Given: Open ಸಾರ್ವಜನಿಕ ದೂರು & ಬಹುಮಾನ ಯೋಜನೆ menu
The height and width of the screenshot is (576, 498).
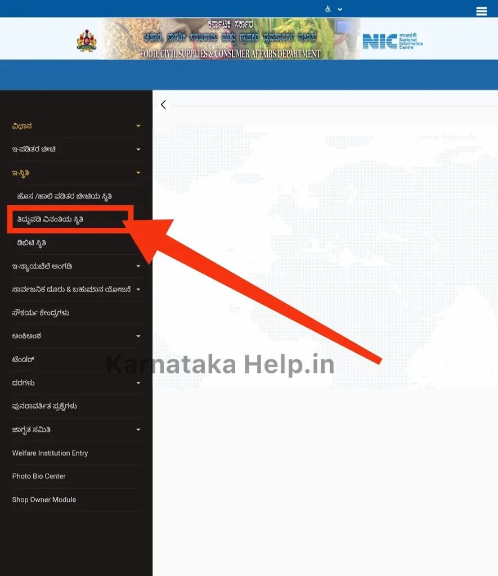Looking at the screenshot, I should click(71, 290).
